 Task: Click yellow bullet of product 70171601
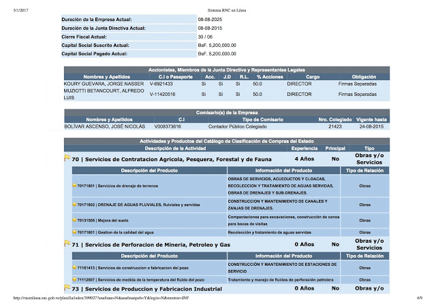click(x=74, y=231)
